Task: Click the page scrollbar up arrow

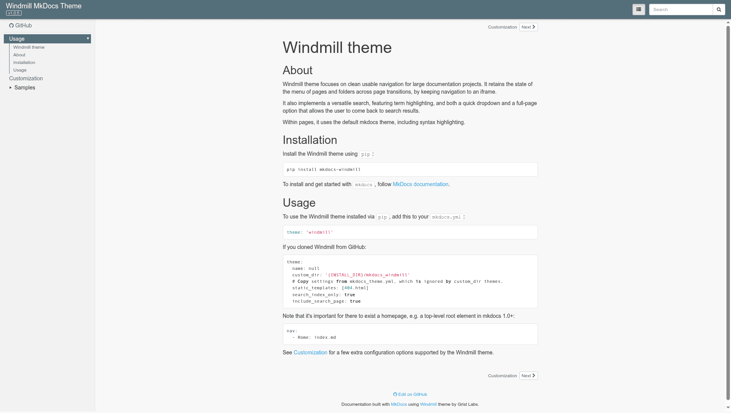Action: tap(728, 22)
